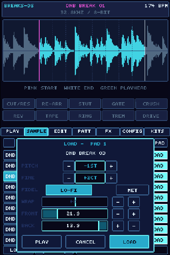Image resolution: width=170 pixels, height=255 pixels.
Task: Click the FRONT trim slider
Action: tap(75, 214)
